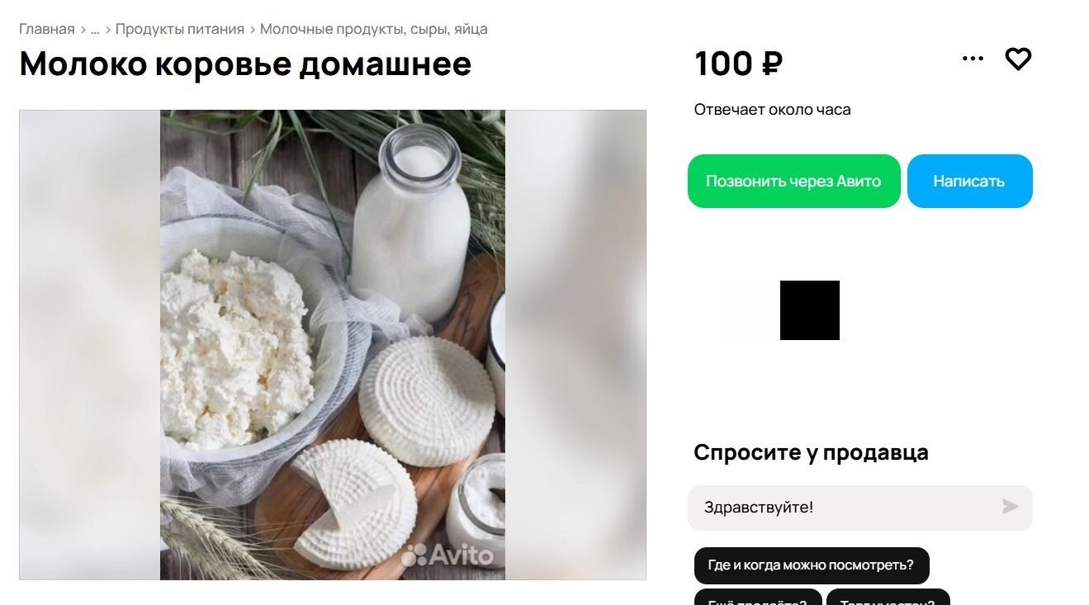Open Продукты питания breadcrumb category
The width and height of the screenshot is (1089, 605).
pyautogui.click(x=180, y=29)
